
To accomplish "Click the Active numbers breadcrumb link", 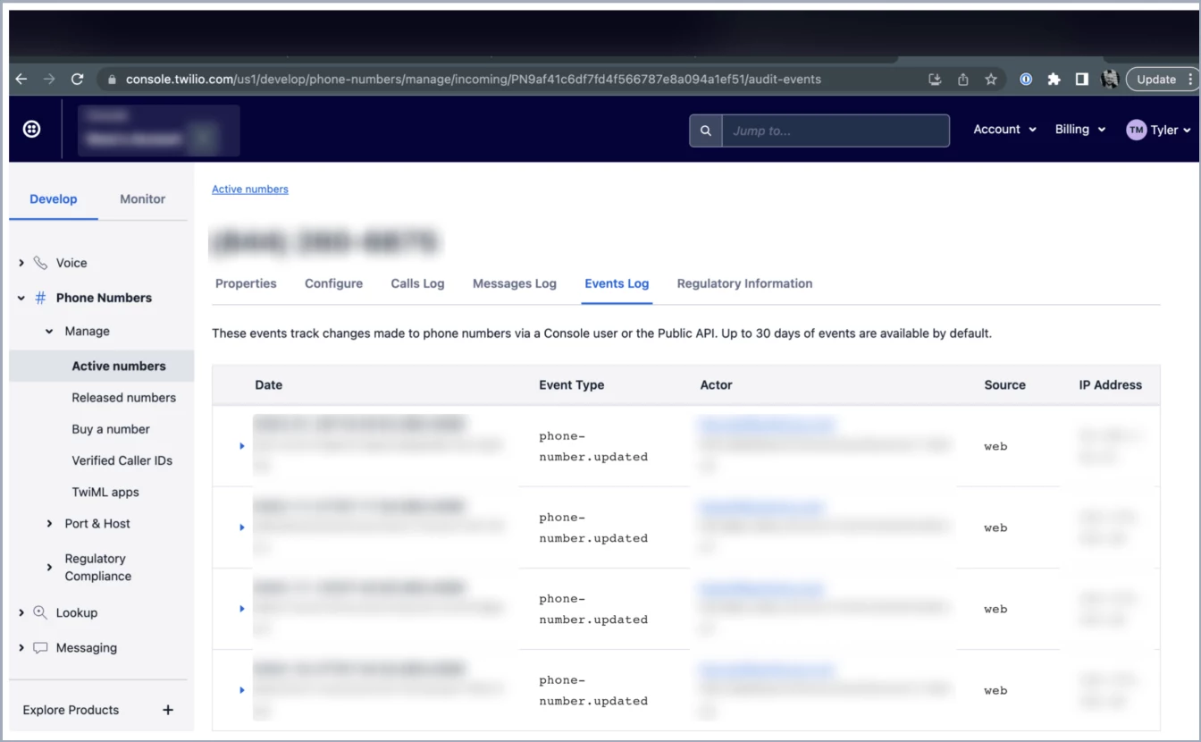I will tap(250, 190).
